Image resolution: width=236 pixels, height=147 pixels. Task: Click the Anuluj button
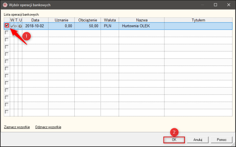pyautogui.click(x=198, y=140)
